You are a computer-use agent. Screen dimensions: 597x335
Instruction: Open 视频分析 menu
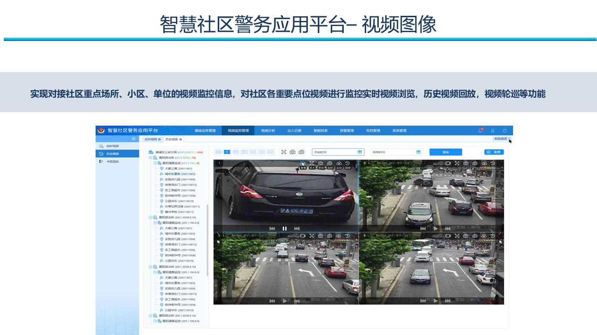click(x=268, y=131)
